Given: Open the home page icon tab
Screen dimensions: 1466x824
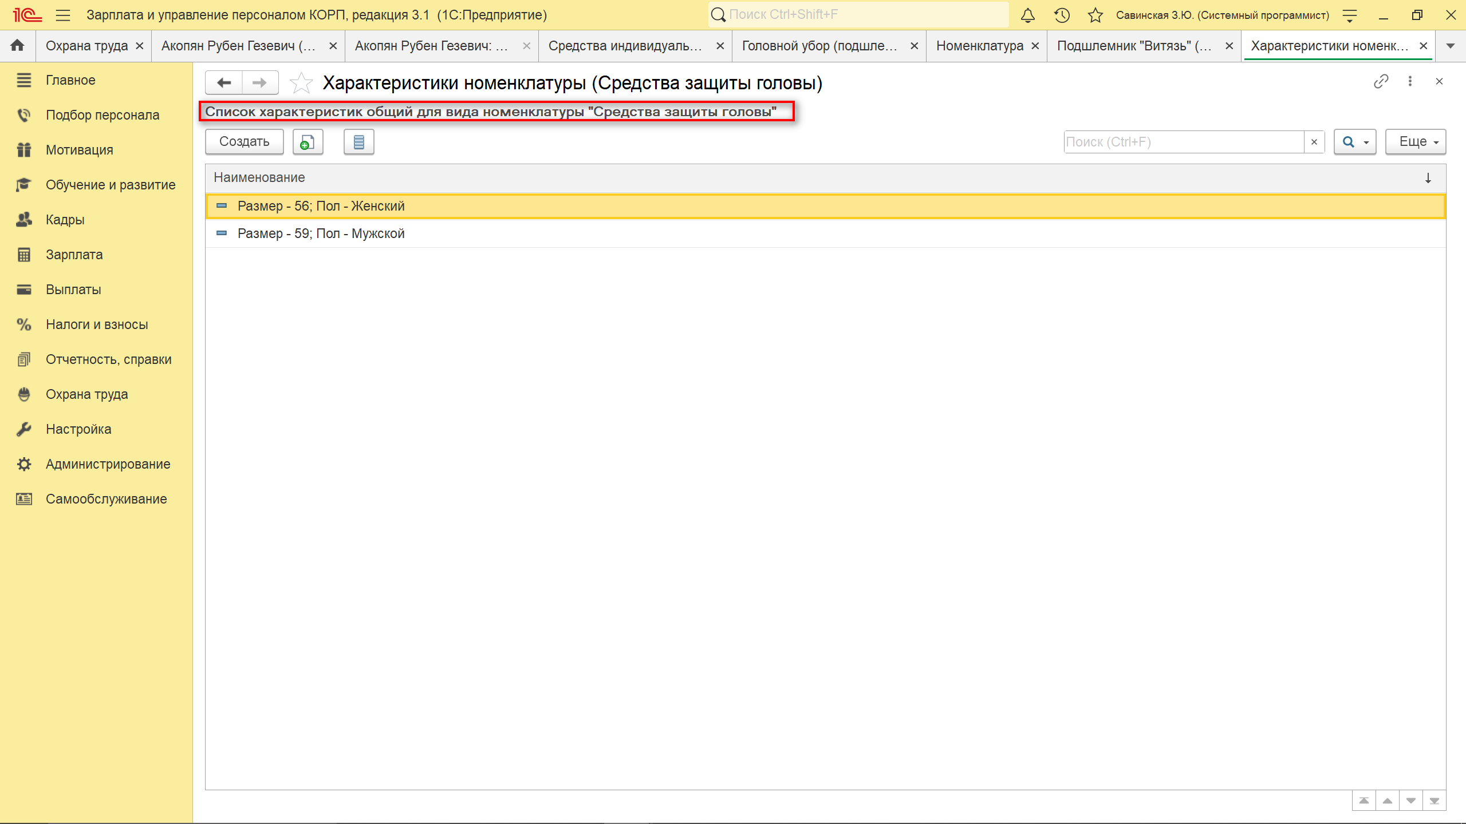Looking at the screenshot, I should (17, 46).
